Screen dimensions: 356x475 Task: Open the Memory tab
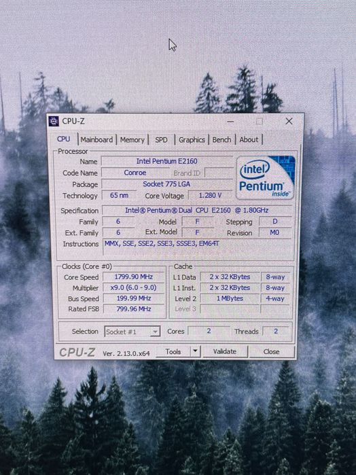point(132,140)
